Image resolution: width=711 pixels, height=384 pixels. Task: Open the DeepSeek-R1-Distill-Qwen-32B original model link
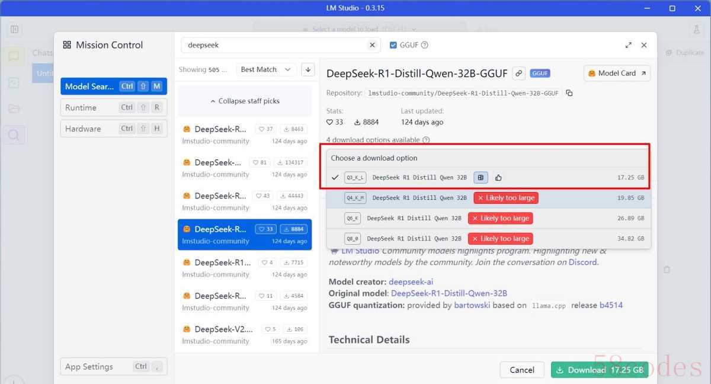click(449, 293)
